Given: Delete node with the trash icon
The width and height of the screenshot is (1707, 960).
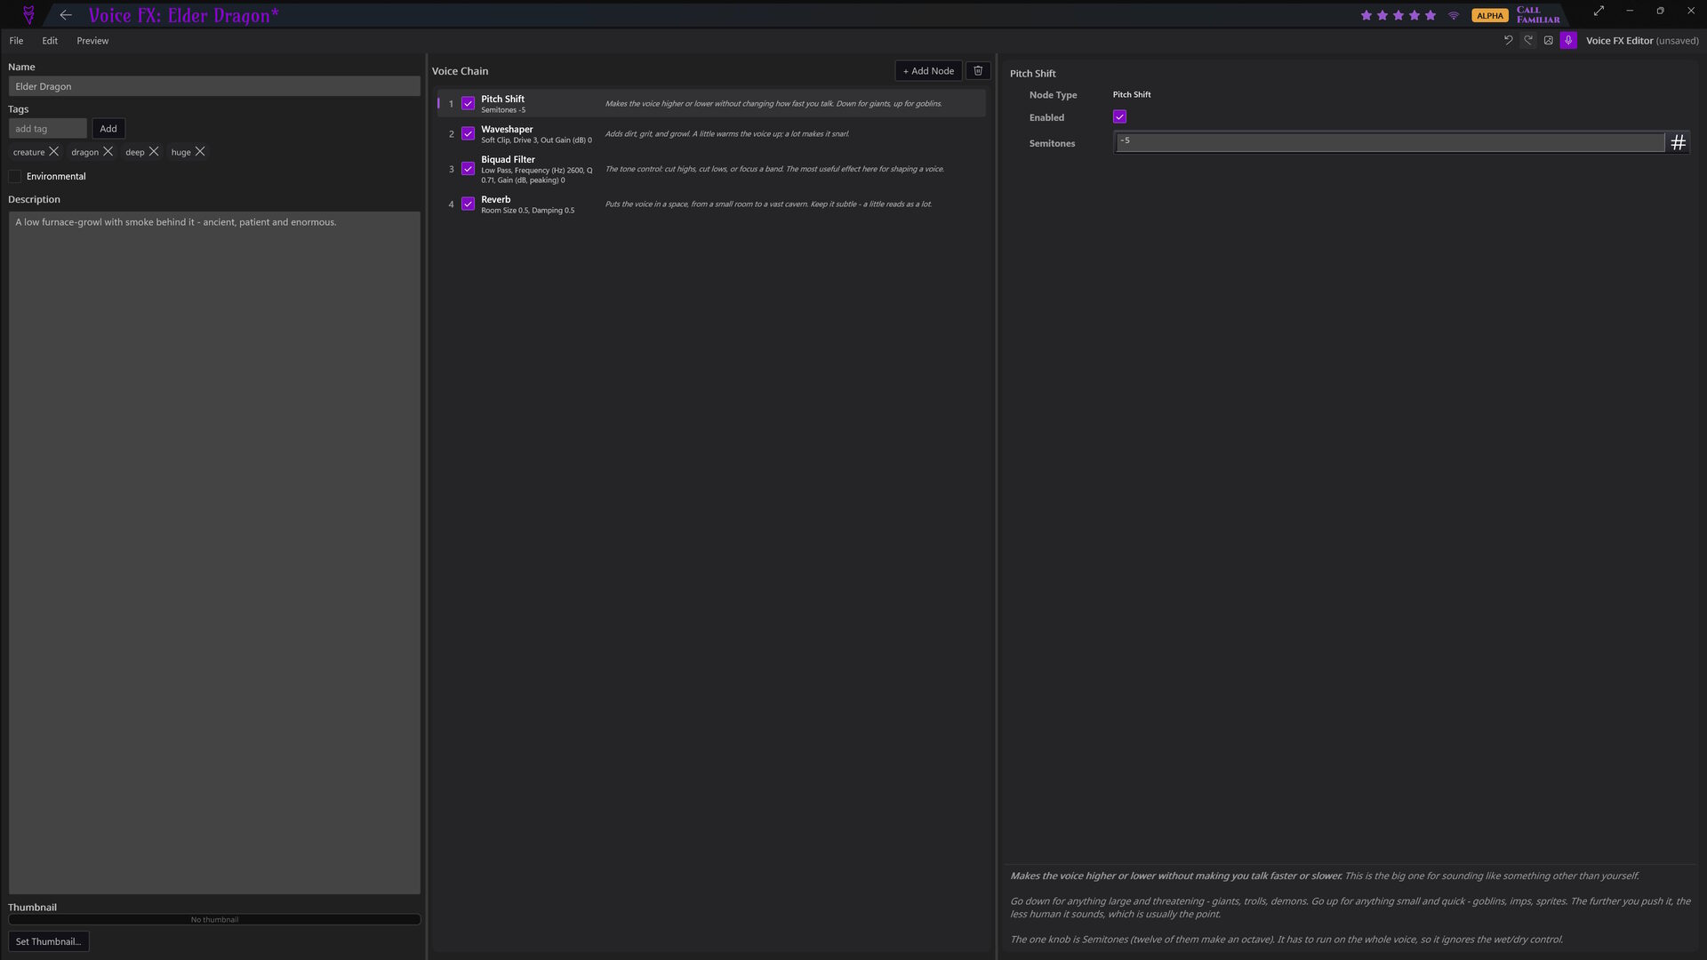Looking at the screenshot, I should (x=978, y=71).
